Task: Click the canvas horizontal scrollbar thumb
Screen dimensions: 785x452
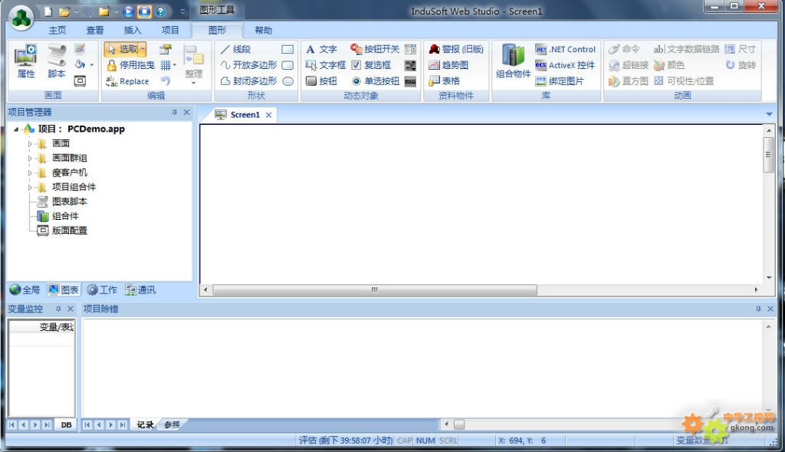Action: pos(374,290)
